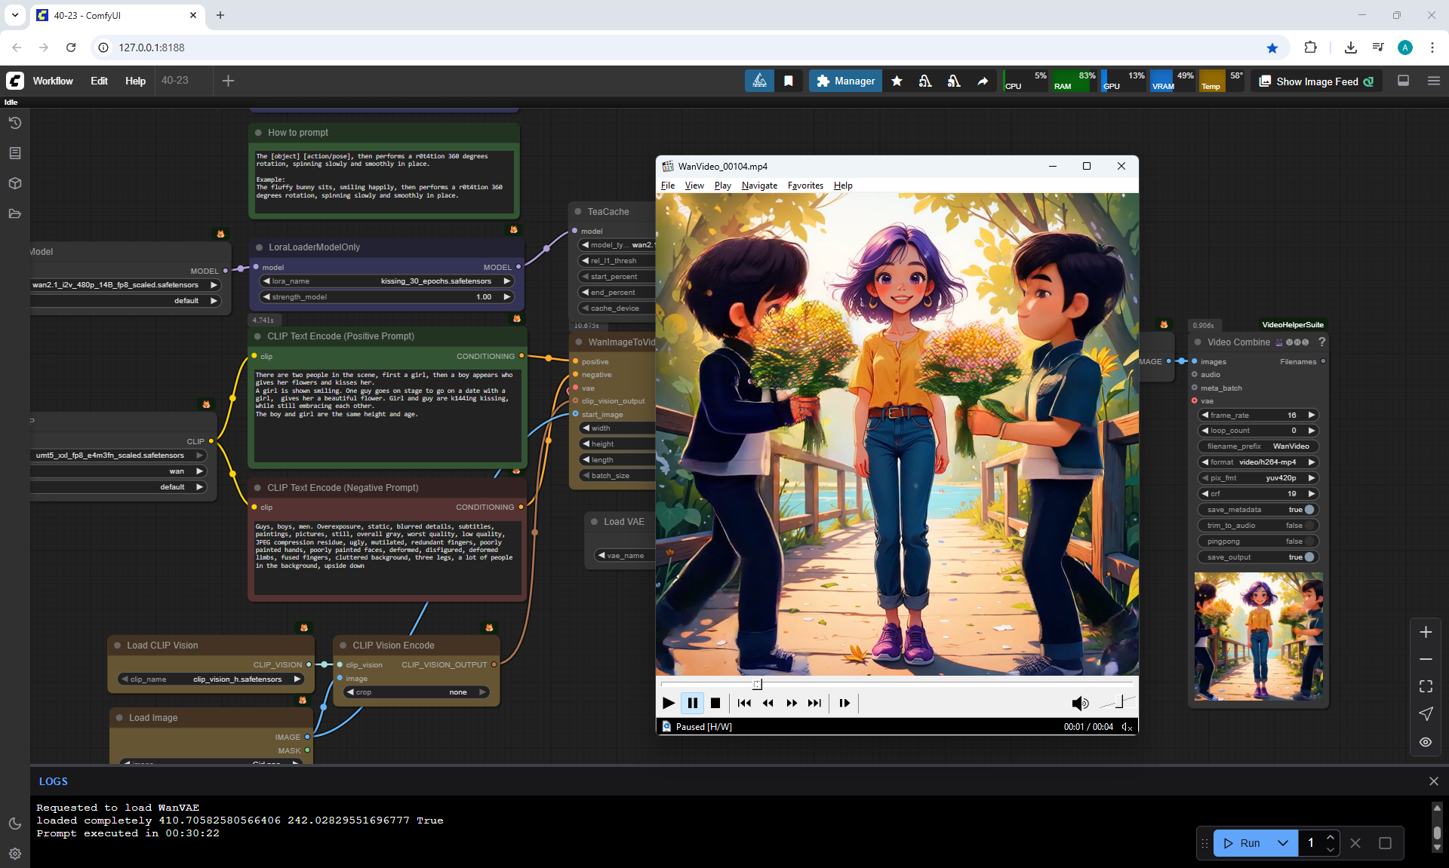Click the stop button in video player
This screenshot has width=1449, height=868.
(715, 703)
